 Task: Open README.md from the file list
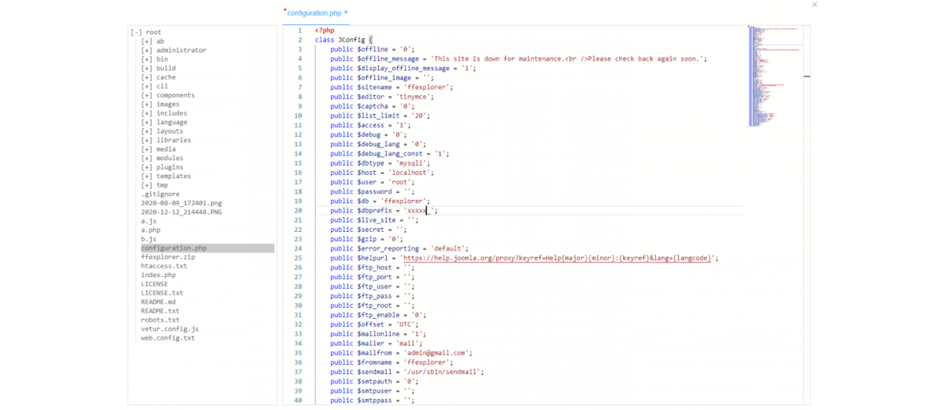click(x=158, y=302)
